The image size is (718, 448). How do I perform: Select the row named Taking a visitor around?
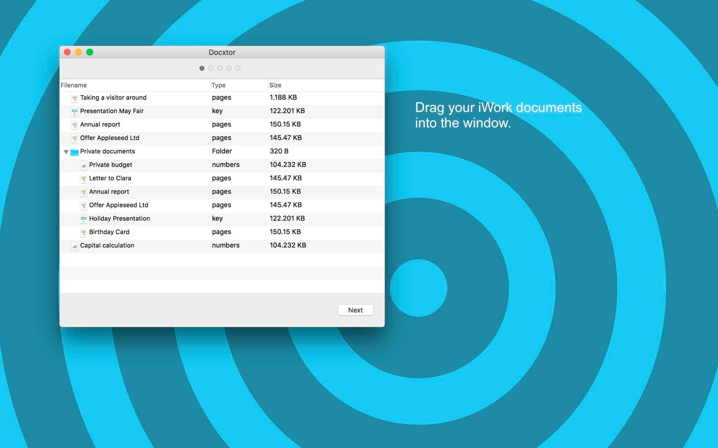tap(222, 98)
